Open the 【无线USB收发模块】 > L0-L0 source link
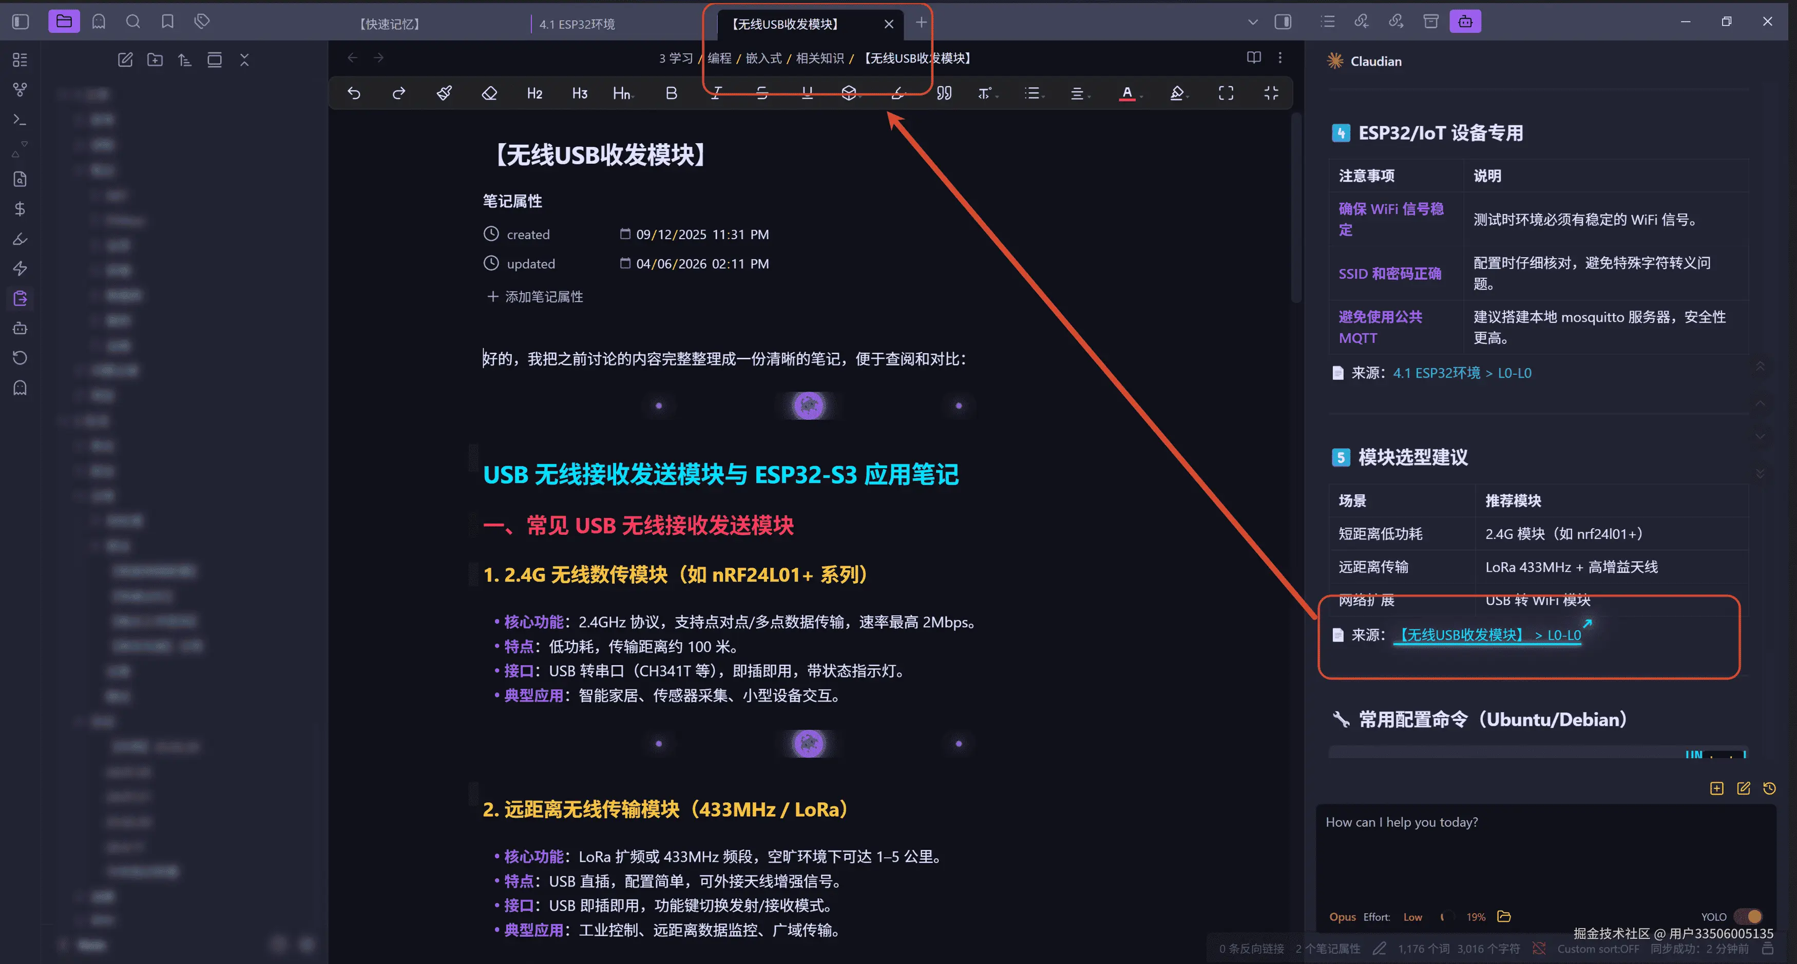The image size is (1797, 964). tap(1486, 635)
